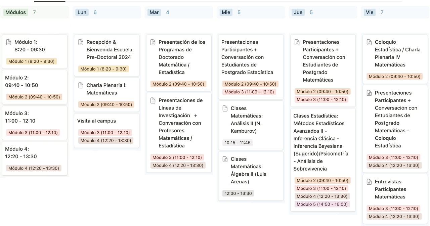Click the count 7 next to Vie
Viewport: 430px width, 226px height.
[382, 12]
